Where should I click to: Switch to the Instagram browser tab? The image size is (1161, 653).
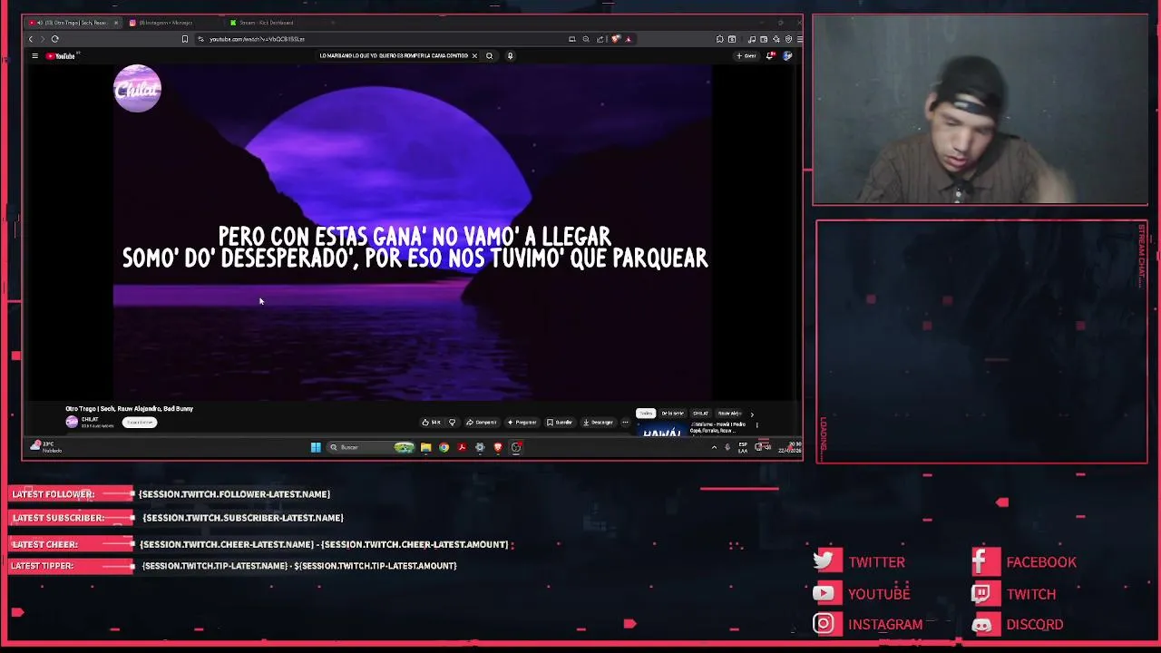tap(172, 23)
